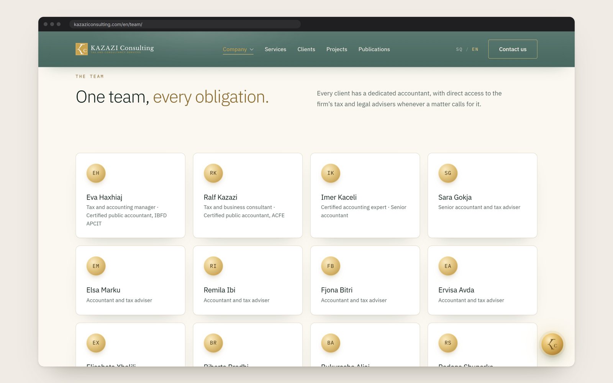
Task: Click the EH avatar for Eva Haxhiaj
Action: [x=96, y=173]
